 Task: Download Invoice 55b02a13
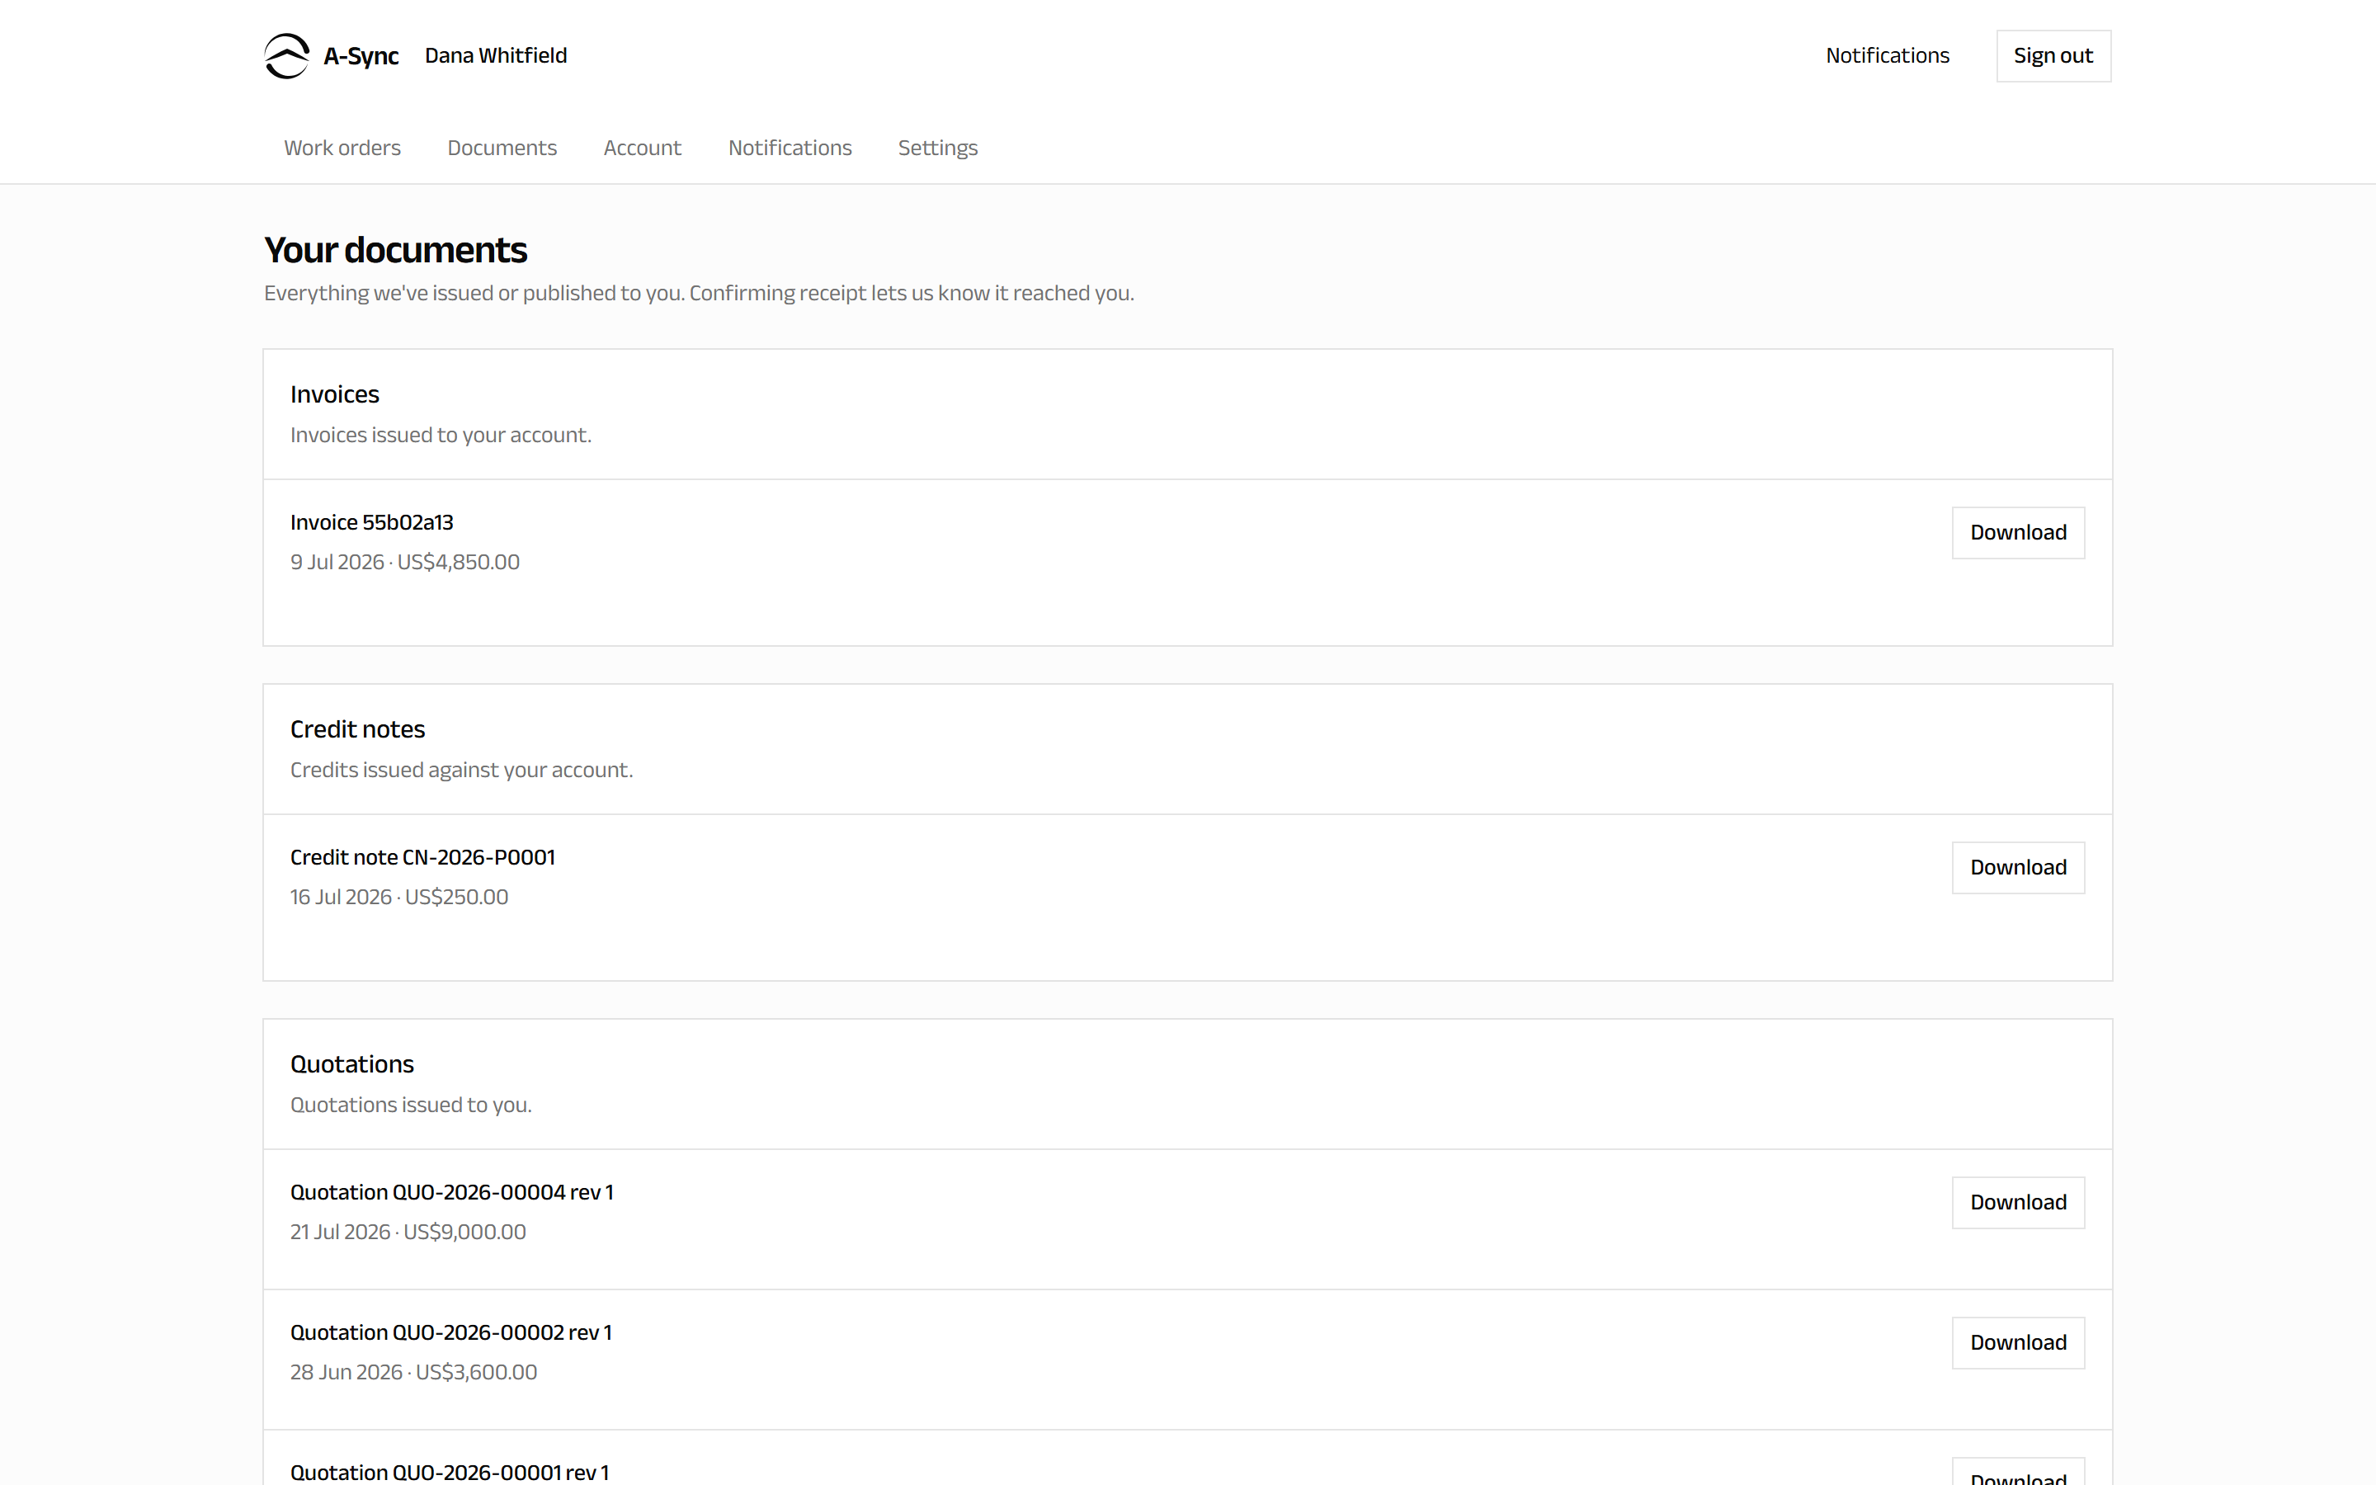pos(2018,532)
